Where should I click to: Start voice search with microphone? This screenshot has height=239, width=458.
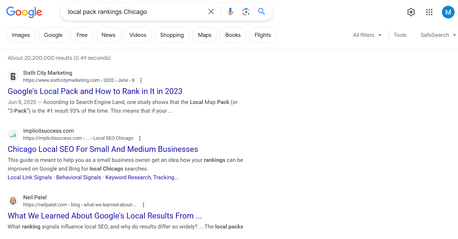(230, 12)
